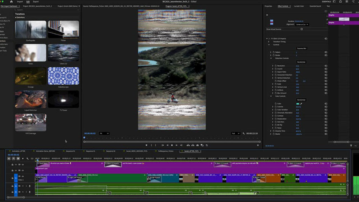
Task: Enable the Snap magnet icon in the timeline
Action: click(x=13, y=158)
